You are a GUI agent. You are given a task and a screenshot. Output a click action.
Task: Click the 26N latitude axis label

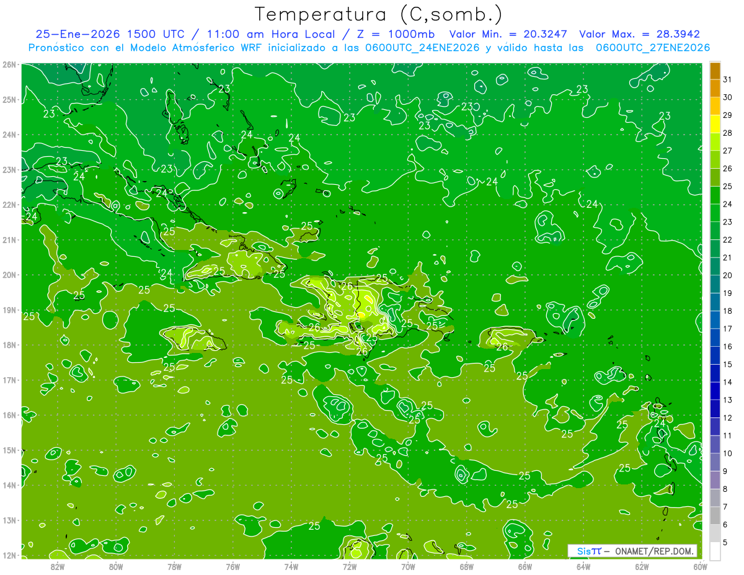click(x=9, y=65)
